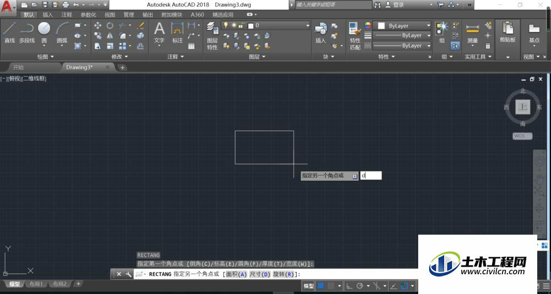Image resolution: width=551 pixels, height=294 pixels.
Task: Open the ByLayer color dropdown
Action: pyautogui.click(x=428, y=26)
